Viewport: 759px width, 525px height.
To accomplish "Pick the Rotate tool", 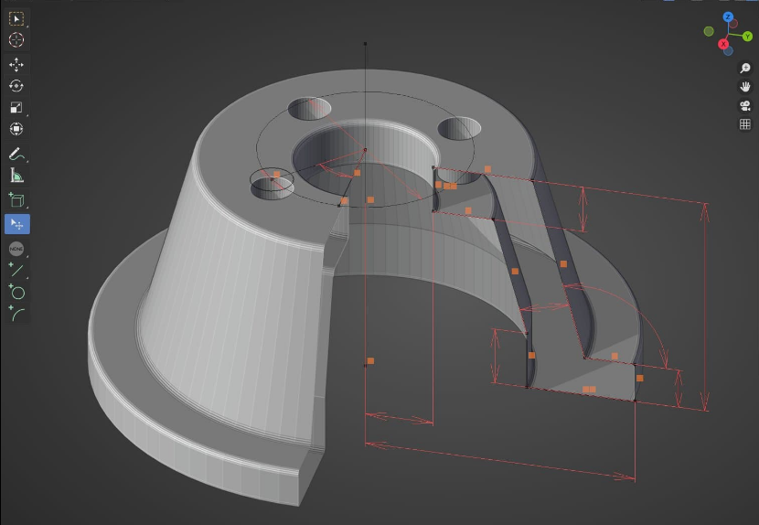I will (16, 86).
